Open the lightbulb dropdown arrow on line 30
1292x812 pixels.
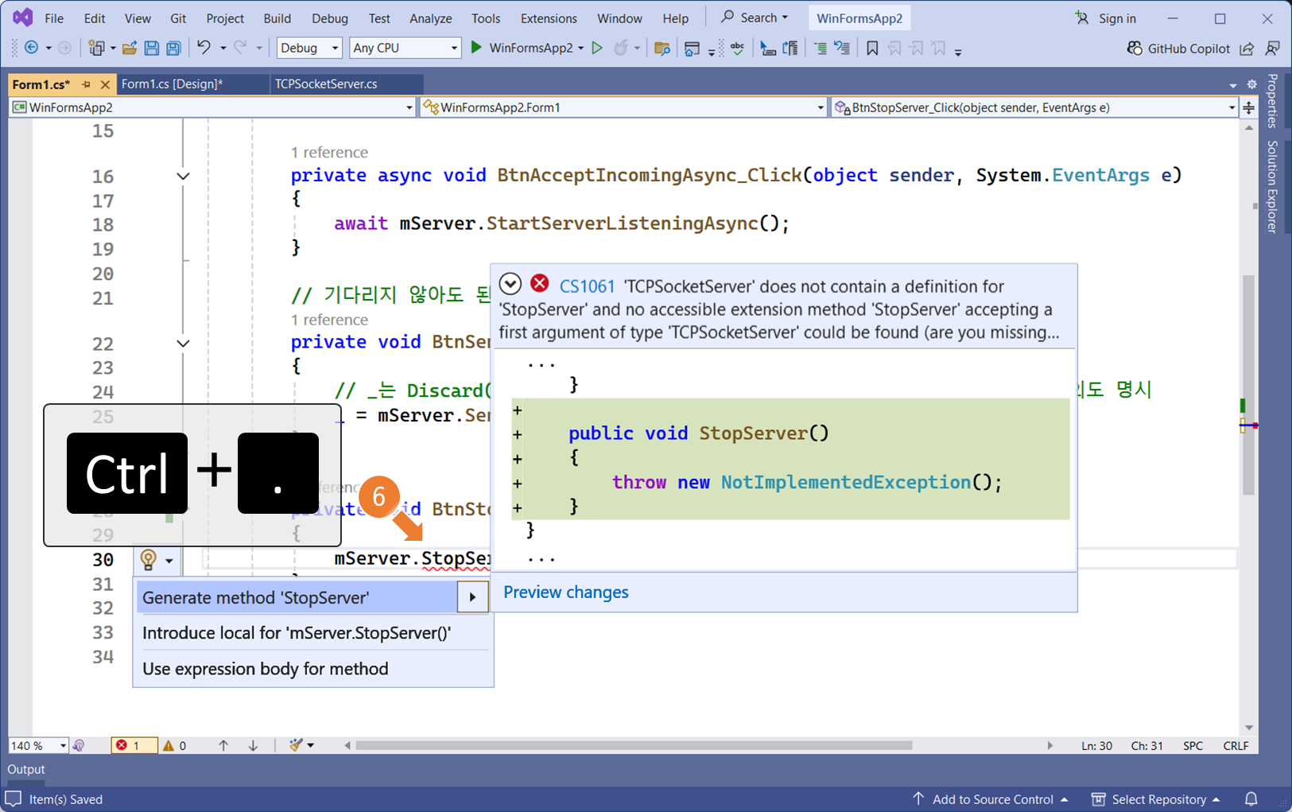pos(169,561)
